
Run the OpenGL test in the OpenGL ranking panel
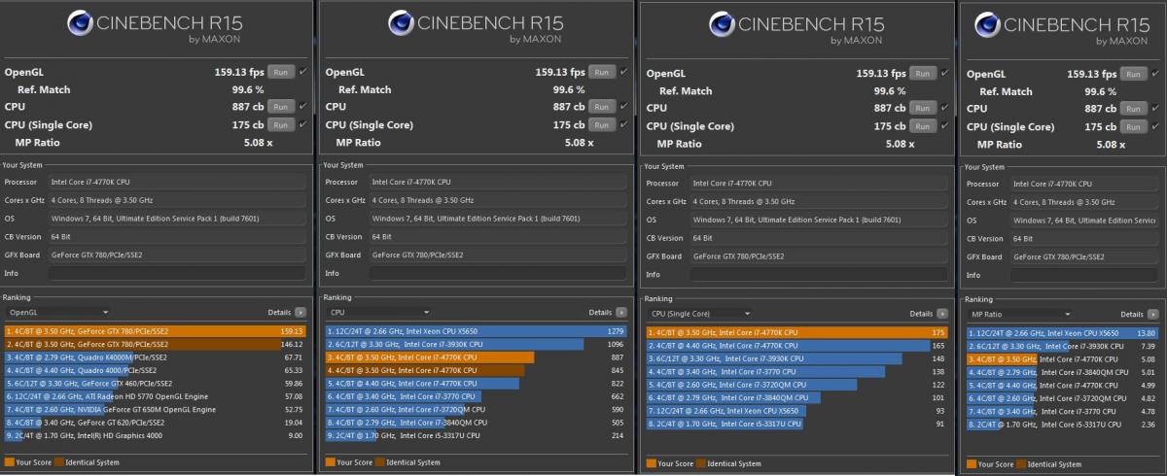click(281, 72)
